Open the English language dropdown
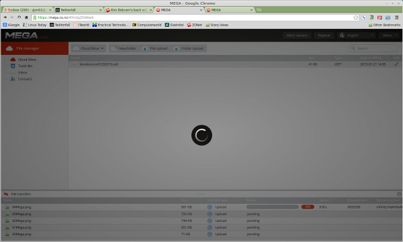The height and width of the screenshot is (242, 403). [x=356, y=36]
